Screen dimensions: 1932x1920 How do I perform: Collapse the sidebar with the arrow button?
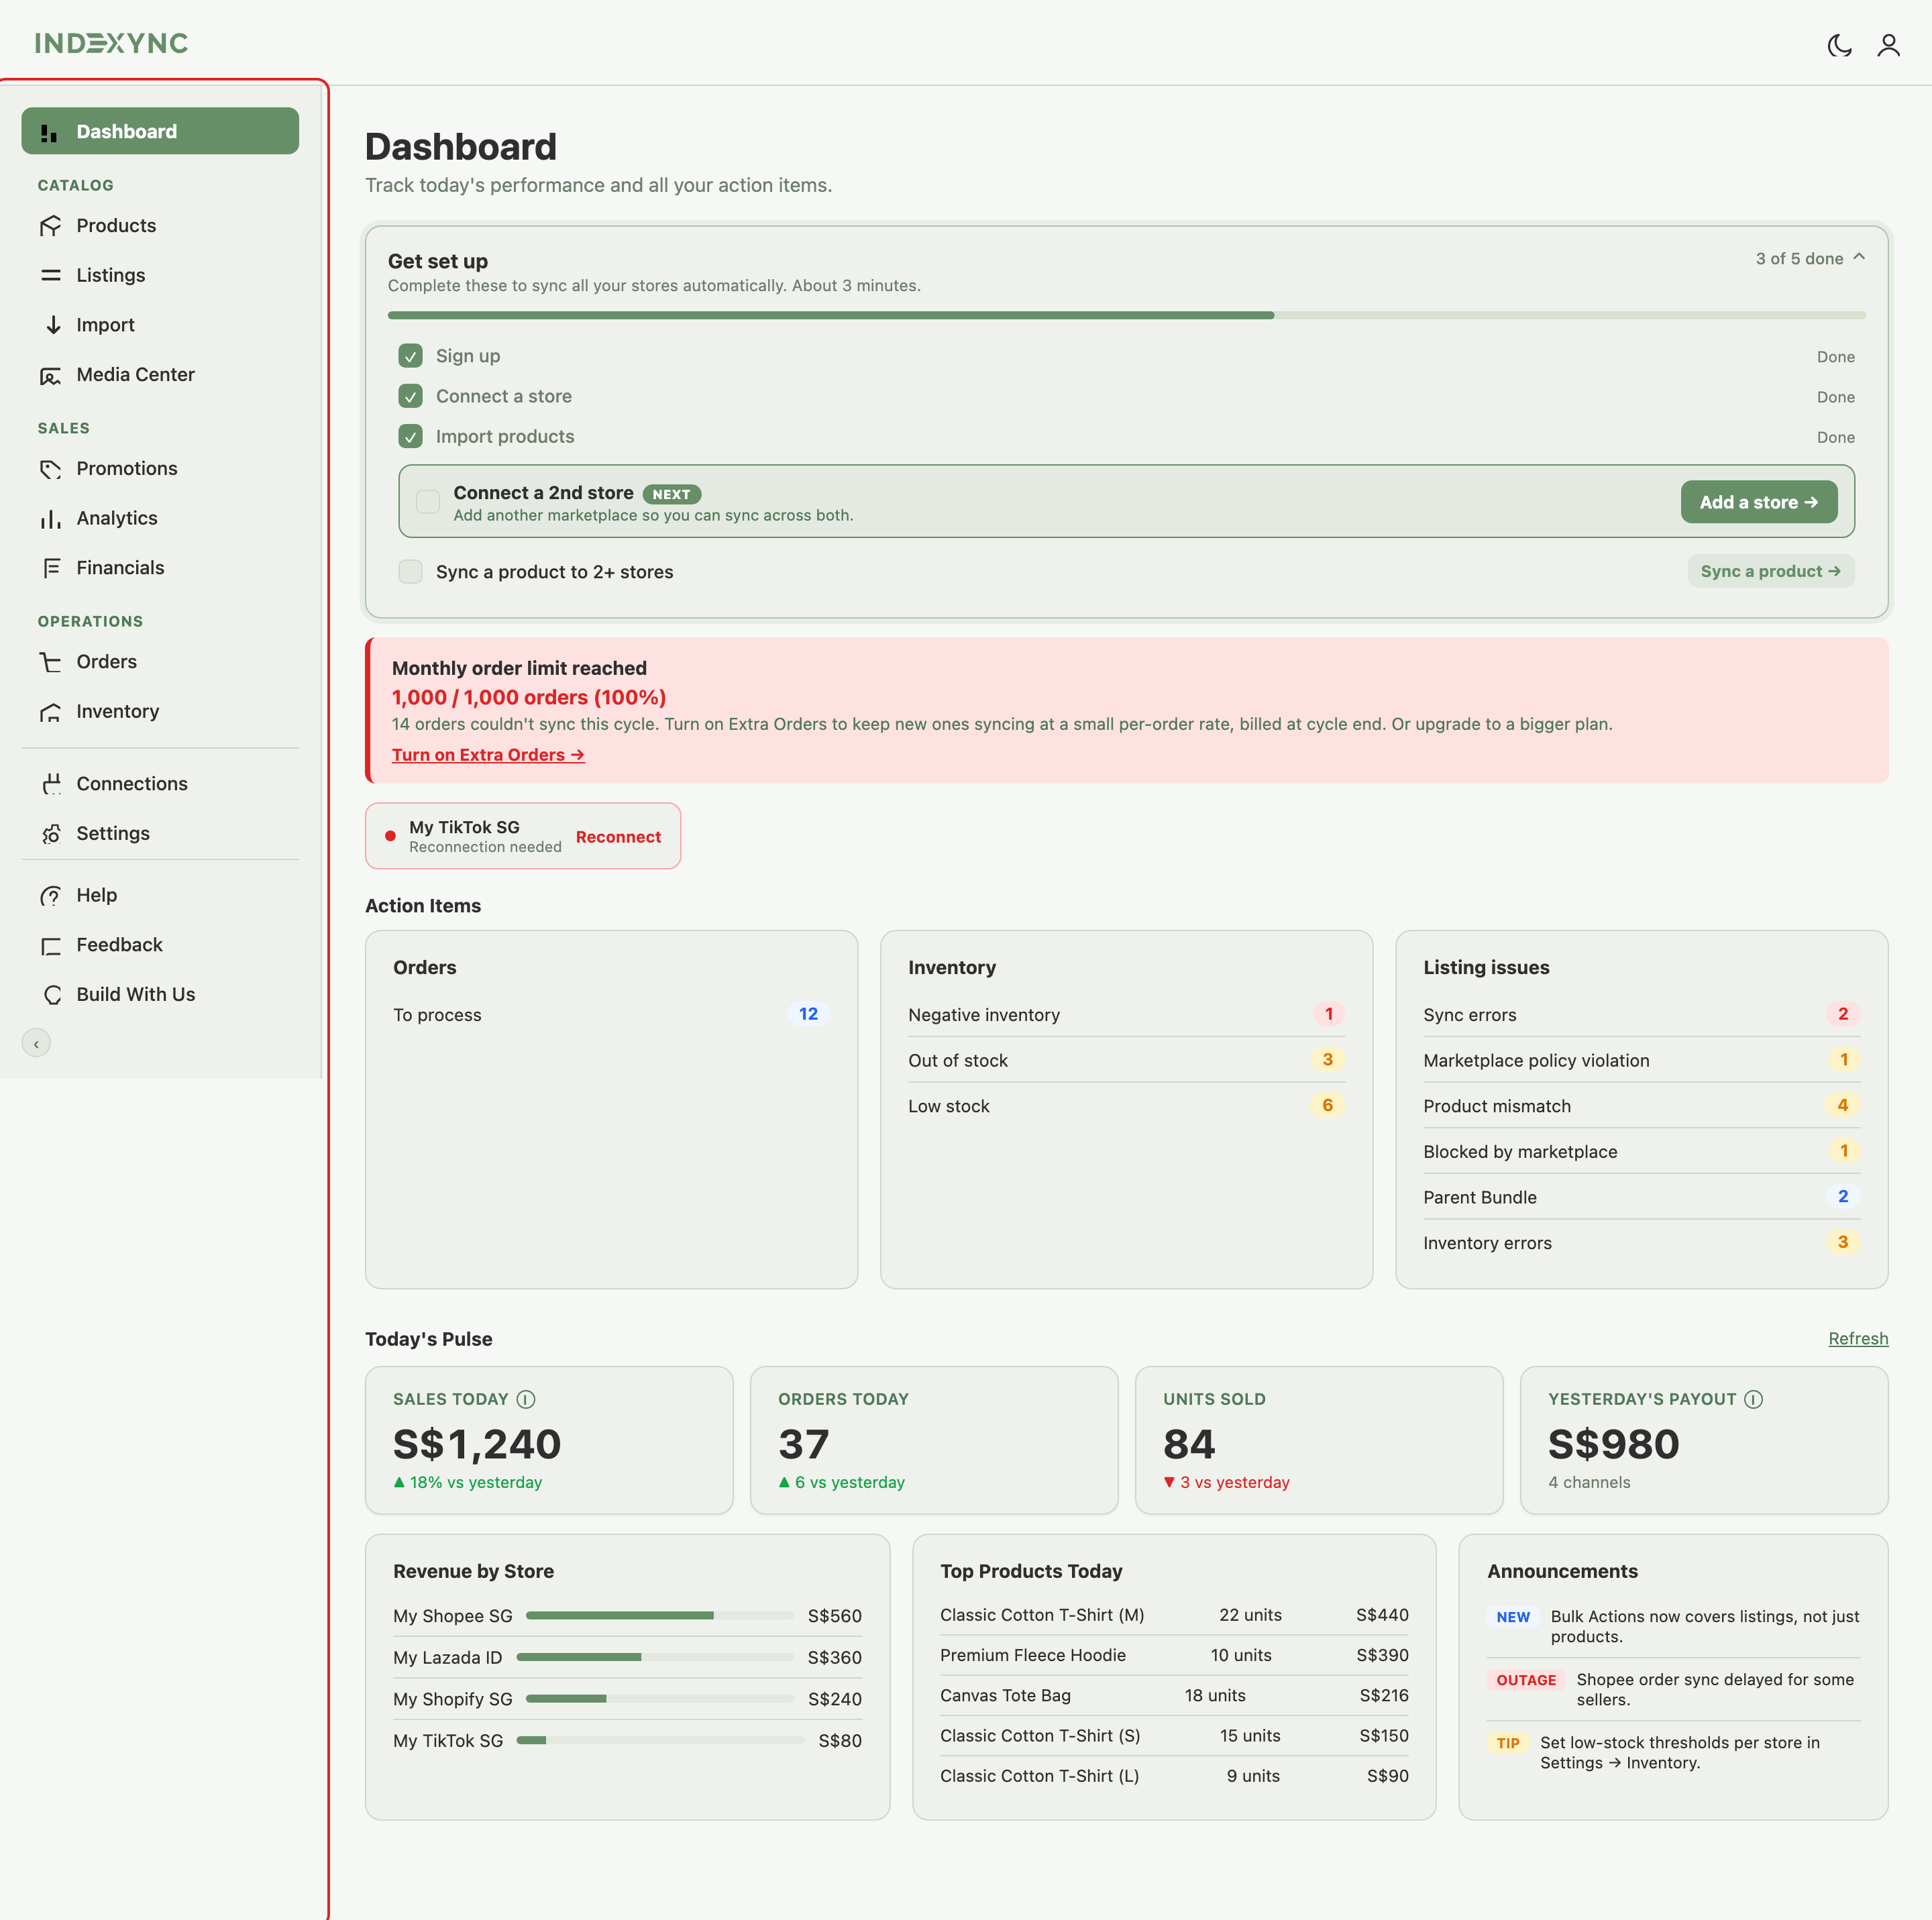coord(36,1043)
